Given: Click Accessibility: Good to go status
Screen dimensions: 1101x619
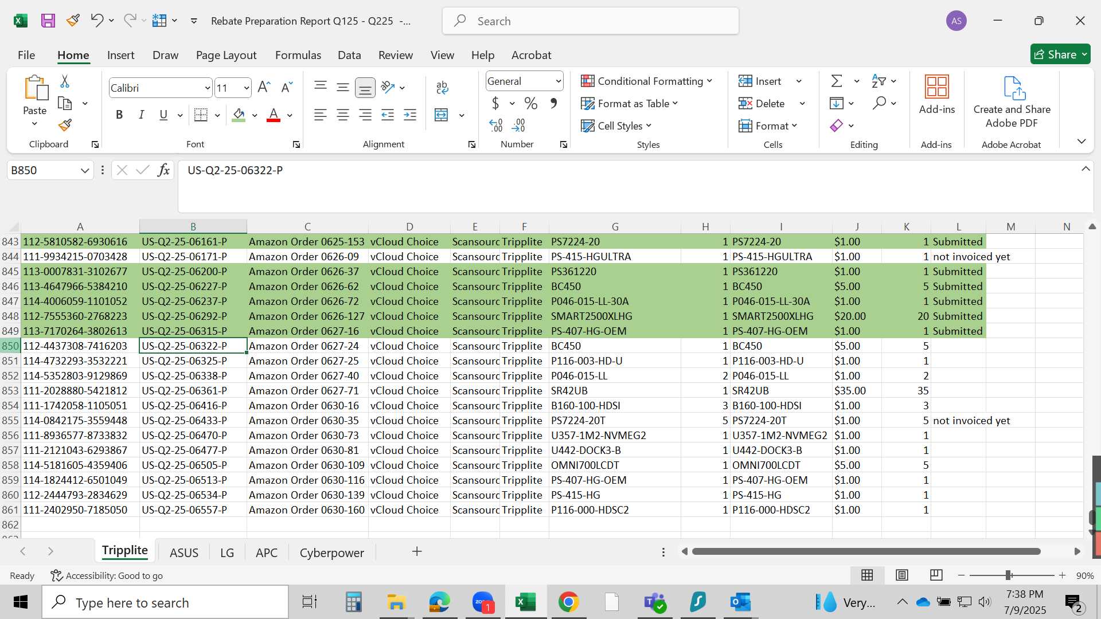Looking at the screenshot, I should (107, 575).
